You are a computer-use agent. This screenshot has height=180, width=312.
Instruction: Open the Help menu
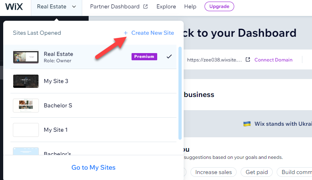tap(190, 7)
